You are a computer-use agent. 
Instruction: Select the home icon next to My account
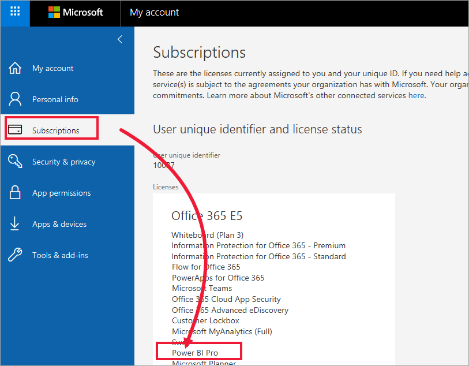[x=14, y=68]
